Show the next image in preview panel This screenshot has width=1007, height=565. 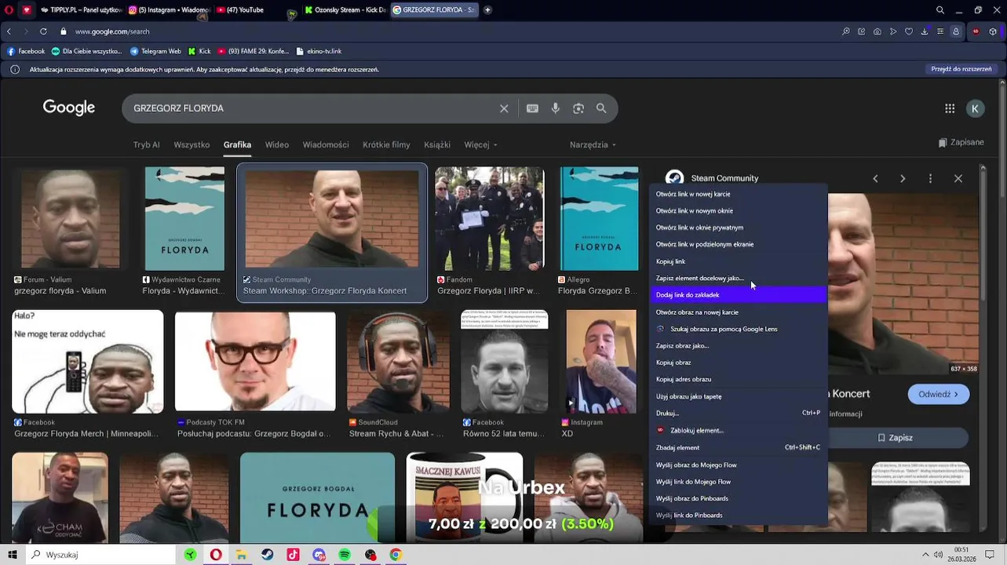tap(903, 178)
